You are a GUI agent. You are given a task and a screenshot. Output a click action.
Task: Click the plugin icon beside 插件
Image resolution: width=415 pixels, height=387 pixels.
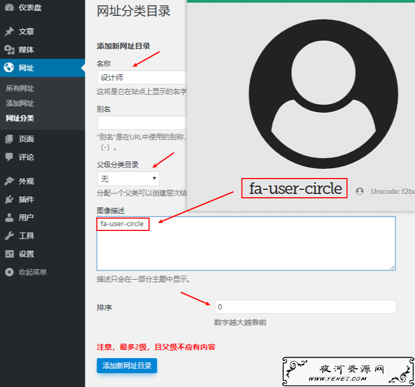[9, 199]
